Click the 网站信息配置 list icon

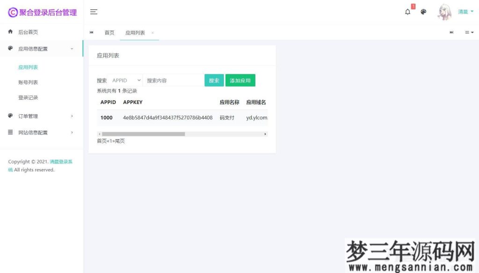10,133
